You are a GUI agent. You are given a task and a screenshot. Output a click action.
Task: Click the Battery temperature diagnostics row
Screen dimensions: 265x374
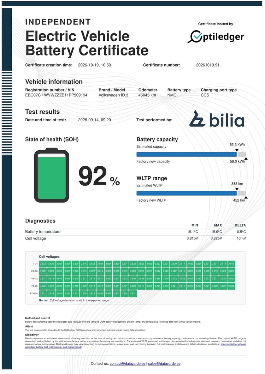136,232
